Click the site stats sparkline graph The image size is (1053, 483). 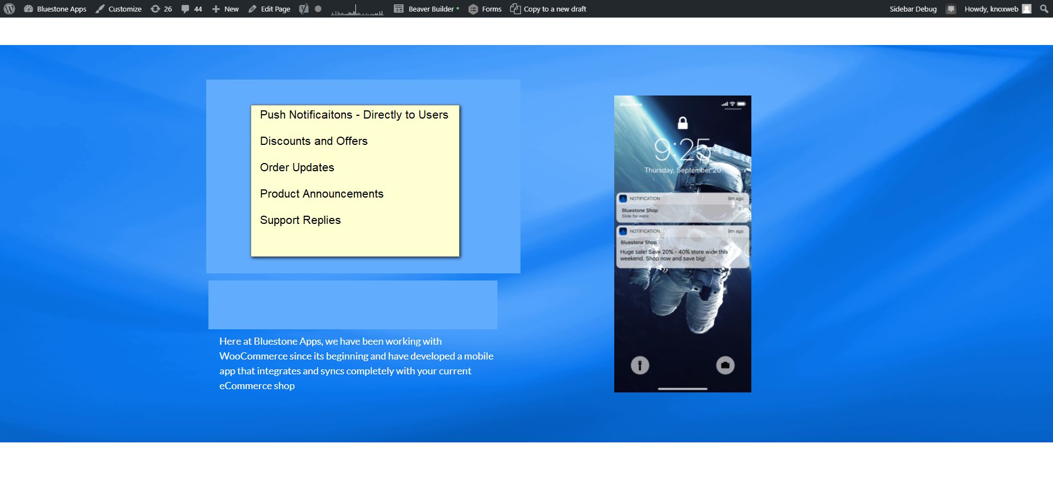(357, 10)
